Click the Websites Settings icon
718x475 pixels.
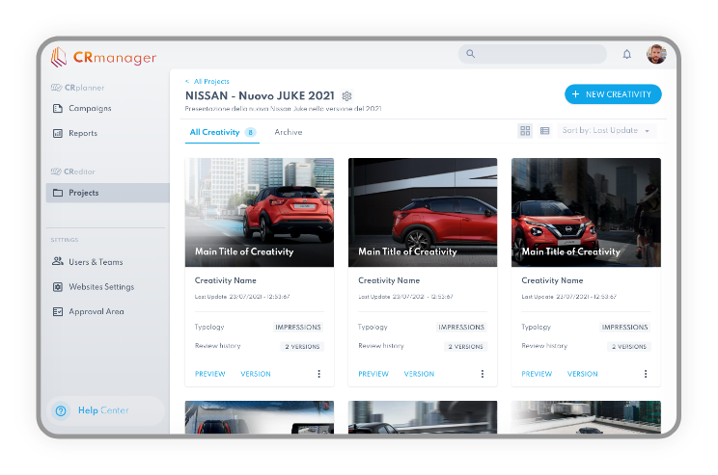(x=58, y=287)
